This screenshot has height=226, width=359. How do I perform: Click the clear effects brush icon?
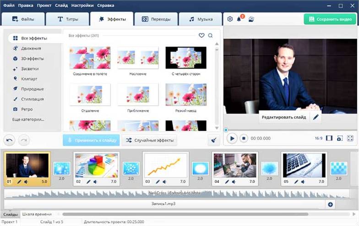pos(213,140)
